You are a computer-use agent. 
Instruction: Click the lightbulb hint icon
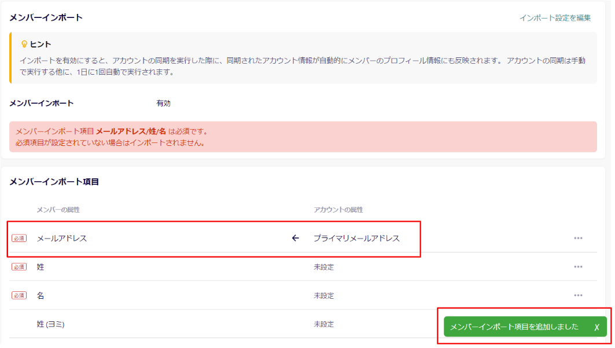(24, 44)
